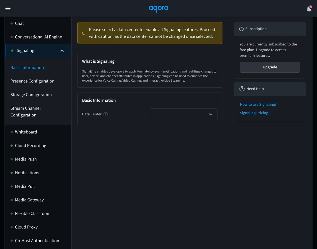Viewport: 317px width, 249px height.
Task: Open How to use Signaling link
Action: pyautogui.click(x=258, y=105)
